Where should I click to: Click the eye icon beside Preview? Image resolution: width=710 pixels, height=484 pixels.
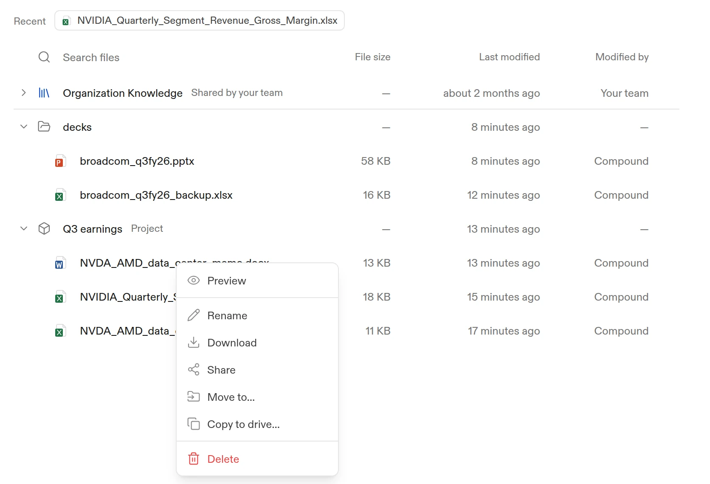(194, 280)
